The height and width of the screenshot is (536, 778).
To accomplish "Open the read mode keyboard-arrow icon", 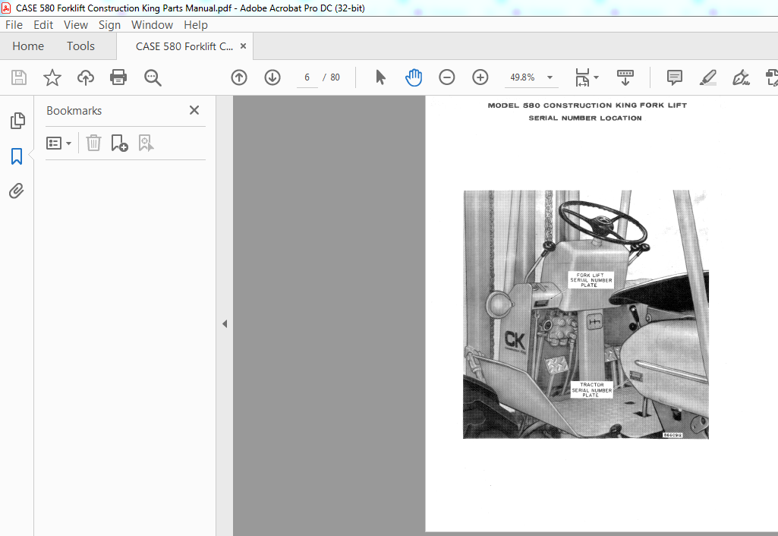I will tap(625, 77).
